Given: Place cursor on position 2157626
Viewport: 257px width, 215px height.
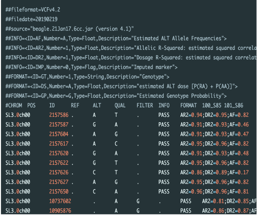Looking at the screenshot, I should tap(59, 173).
